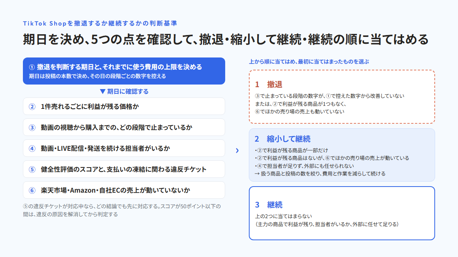The image size is (458, 257).
Task: Click the bullet '④で担当者が足りず、外部にも任せられない'
Action: (304, 166)
